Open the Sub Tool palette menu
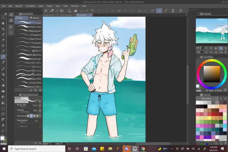This screenshot has height=152, width=228. click(x=16, y=14)
